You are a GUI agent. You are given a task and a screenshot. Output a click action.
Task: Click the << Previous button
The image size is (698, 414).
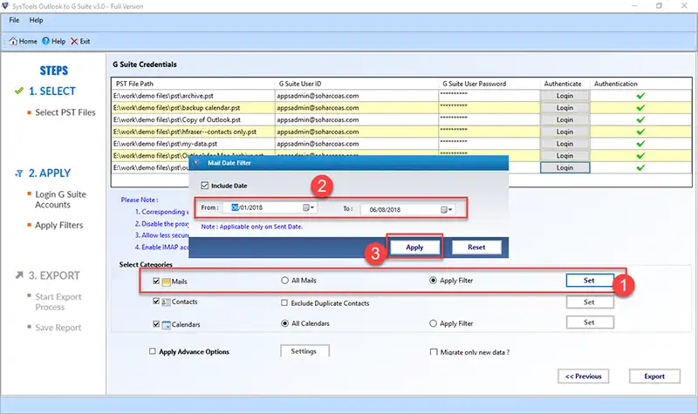tap(583, 377)
